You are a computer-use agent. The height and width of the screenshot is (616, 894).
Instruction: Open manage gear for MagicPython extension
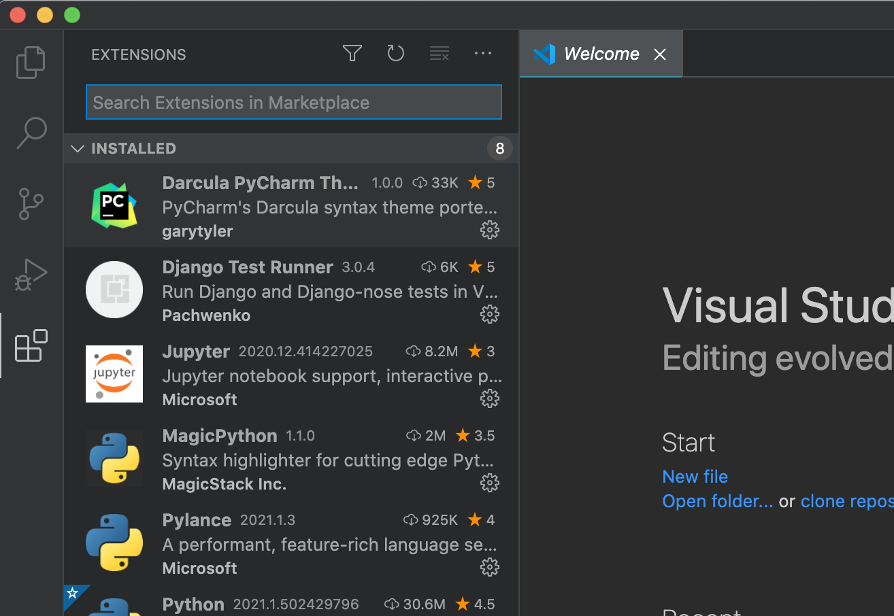(x=490, y=483)
